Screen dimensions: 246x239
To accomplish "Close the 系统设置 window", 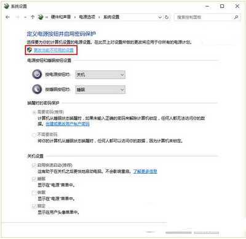I will point(237,6).
